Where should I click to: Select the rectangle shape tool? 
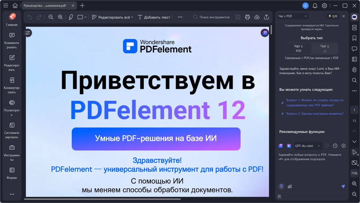(x=80, y=17)
